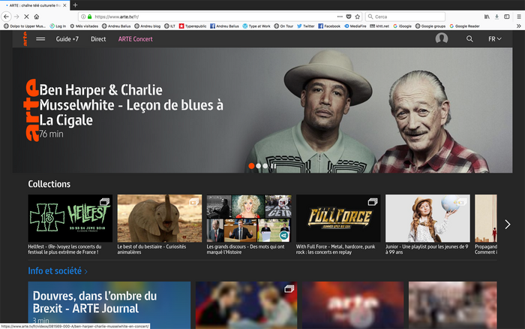Open the Junior playlist collection thumbnail
The image size is (525, 329).
click(x=427, y=219)
